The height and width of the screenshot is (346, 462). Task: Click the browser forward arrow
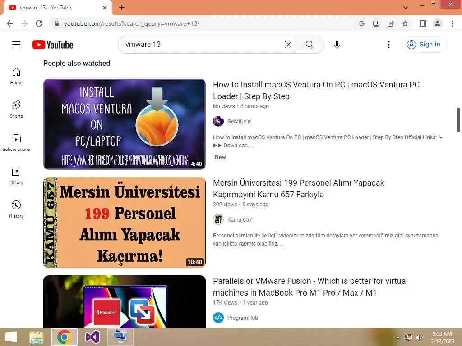24,23
